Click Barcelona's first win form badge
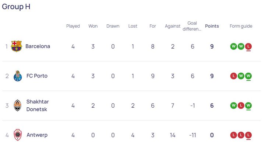Viewport: 265px width, 149px height. [x=233, y=46]
